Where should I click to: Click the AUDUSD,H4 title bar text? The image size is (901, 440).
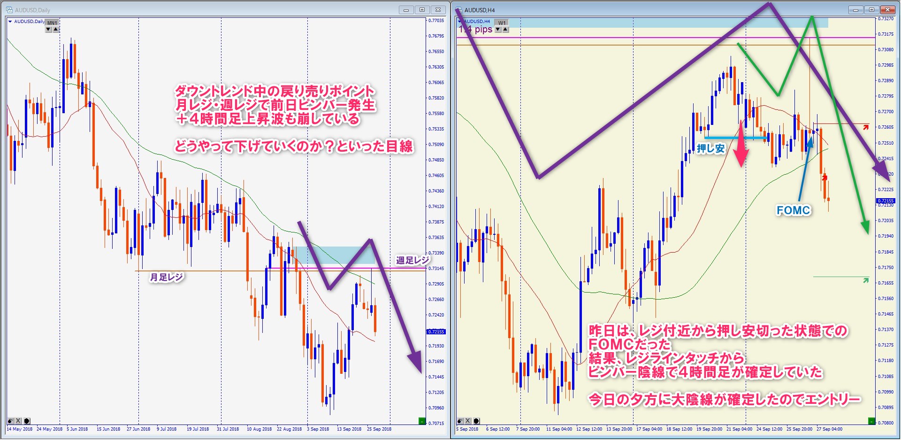point(480,10)
